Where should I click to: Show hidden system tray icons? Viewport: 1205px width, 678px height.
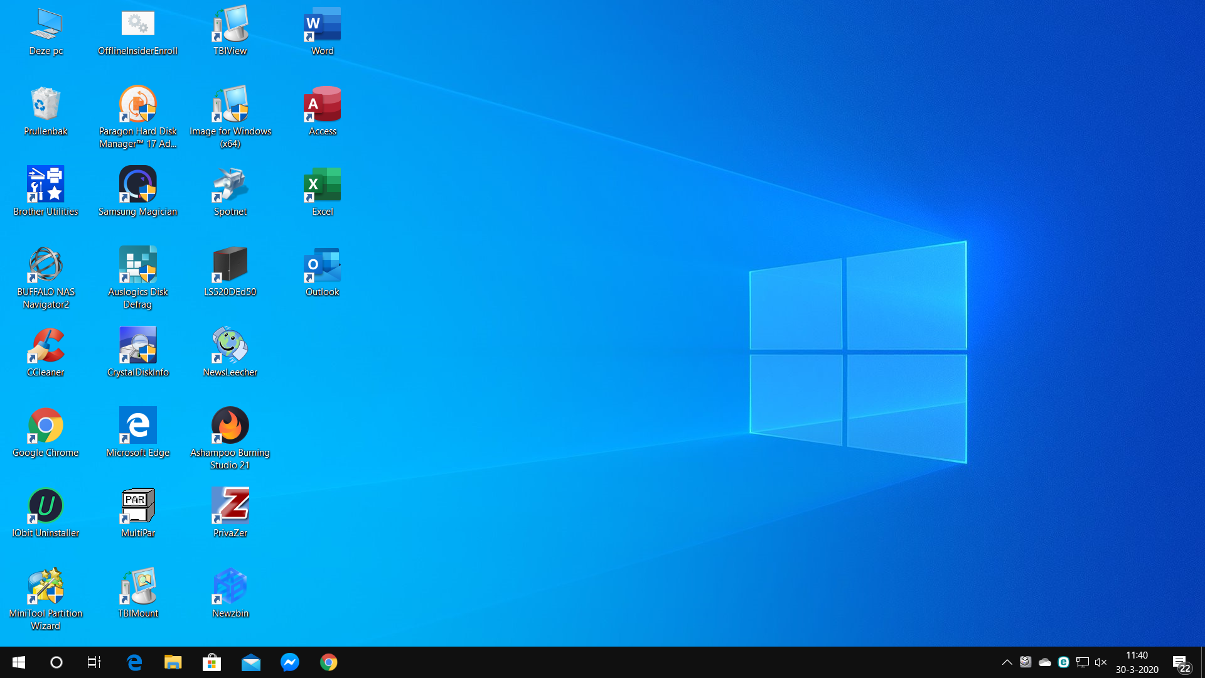click(x=1007, y=662)
